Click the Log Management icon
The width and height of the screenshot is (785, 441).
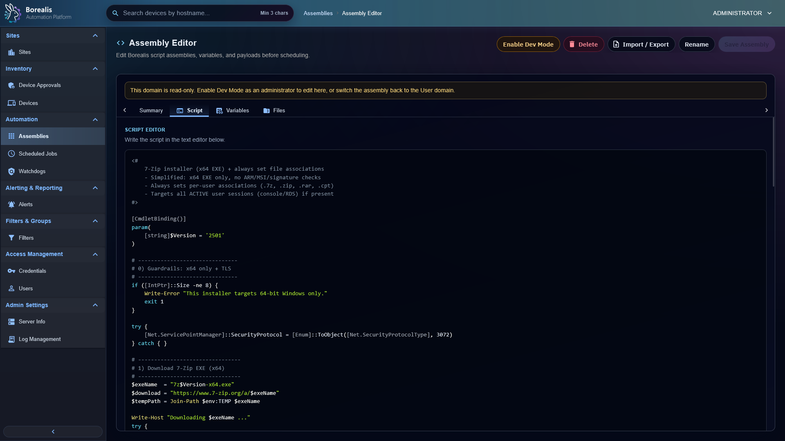[x=11, y=339]
